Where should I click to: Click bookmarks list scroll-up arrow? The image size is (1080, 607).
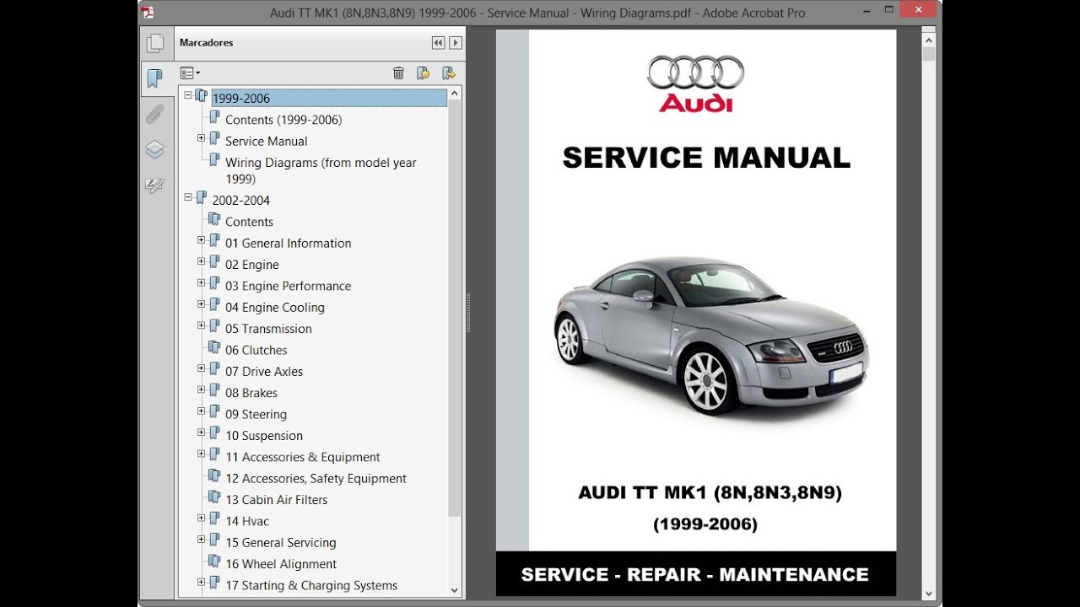pos(455,93)
